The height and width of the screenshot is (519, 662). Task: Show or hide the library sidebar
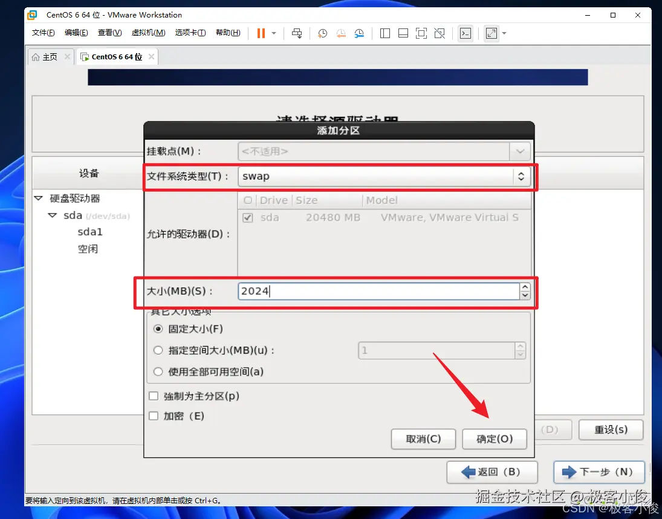[x=385, y=33]
